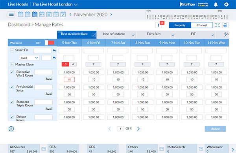The width and height of the screenshot is (236, 153).
Task: Switch to Best Available Rate tab
Action: (77, 35)
